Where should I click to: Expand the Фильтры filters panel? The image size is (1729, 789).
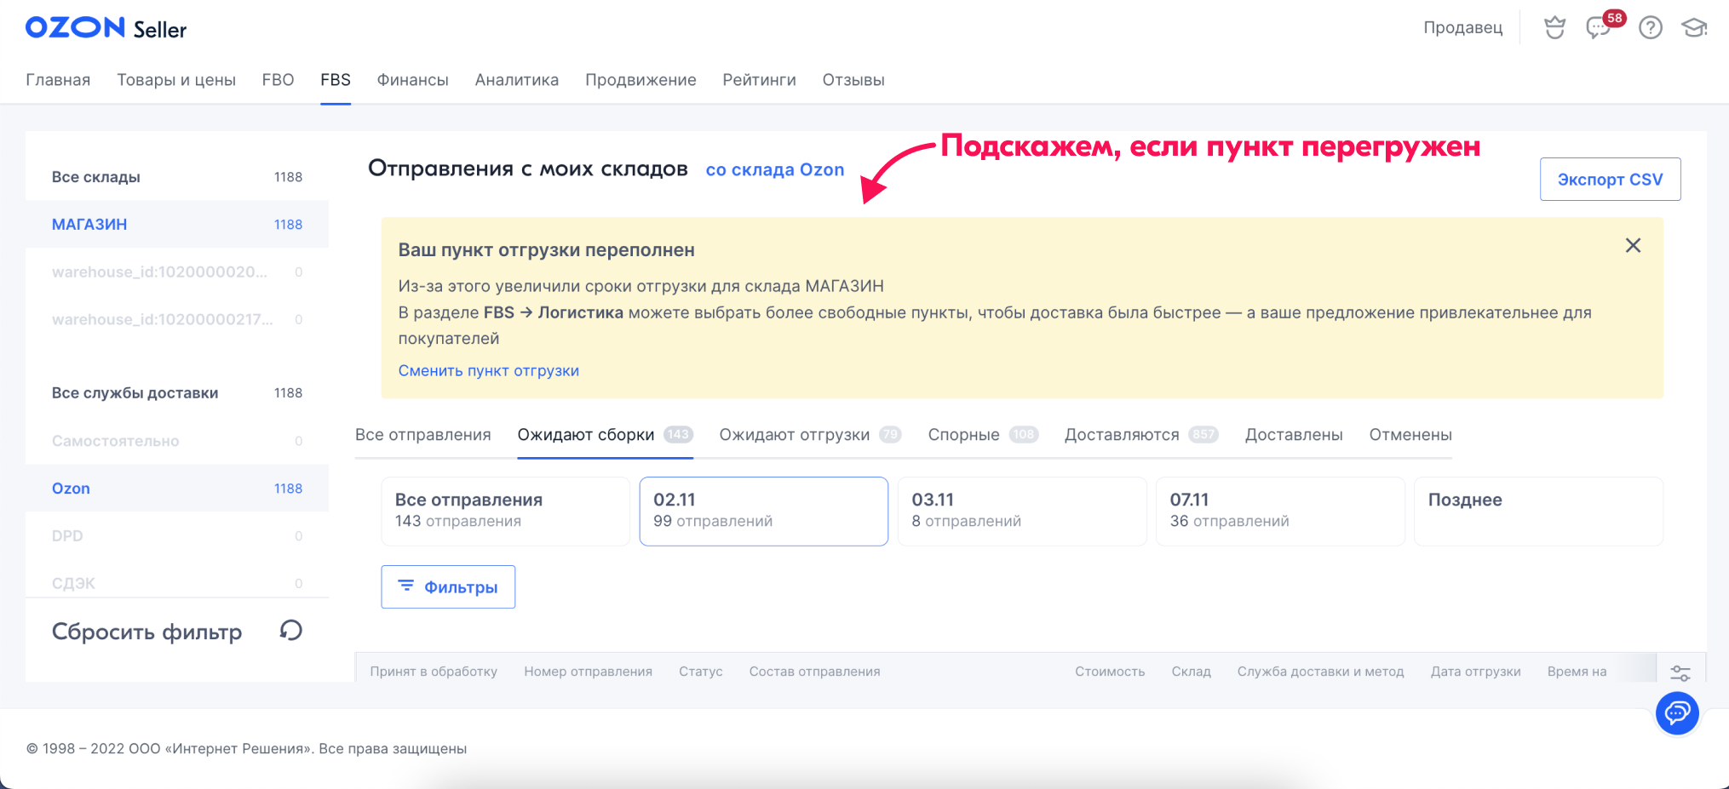[448, 587]
